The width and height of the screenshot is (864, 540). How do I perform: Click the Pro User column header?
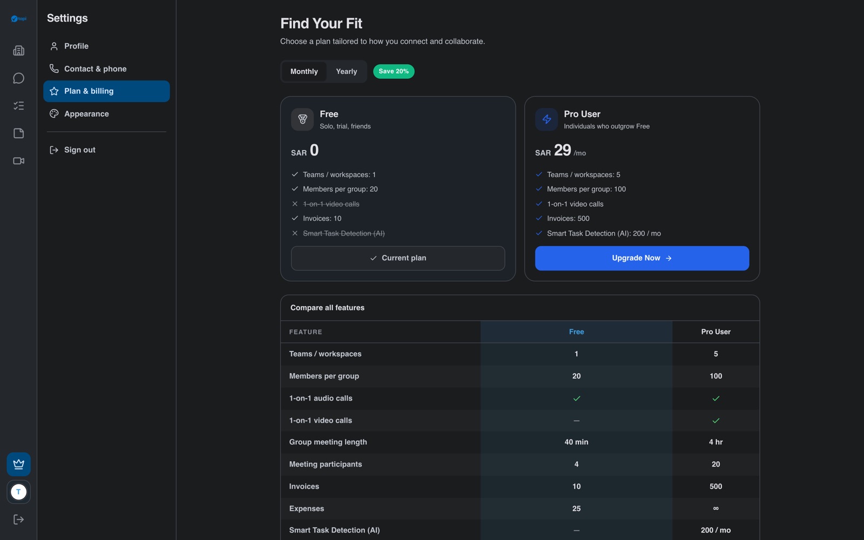[x=715, y=332]
